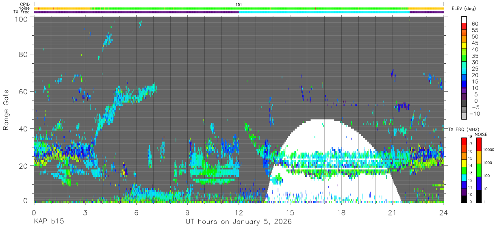This screenshot has width=499, height=230.
Task: Click "UT hours on January 5, 2026" axis title
Action: click(x=239, y=222)
